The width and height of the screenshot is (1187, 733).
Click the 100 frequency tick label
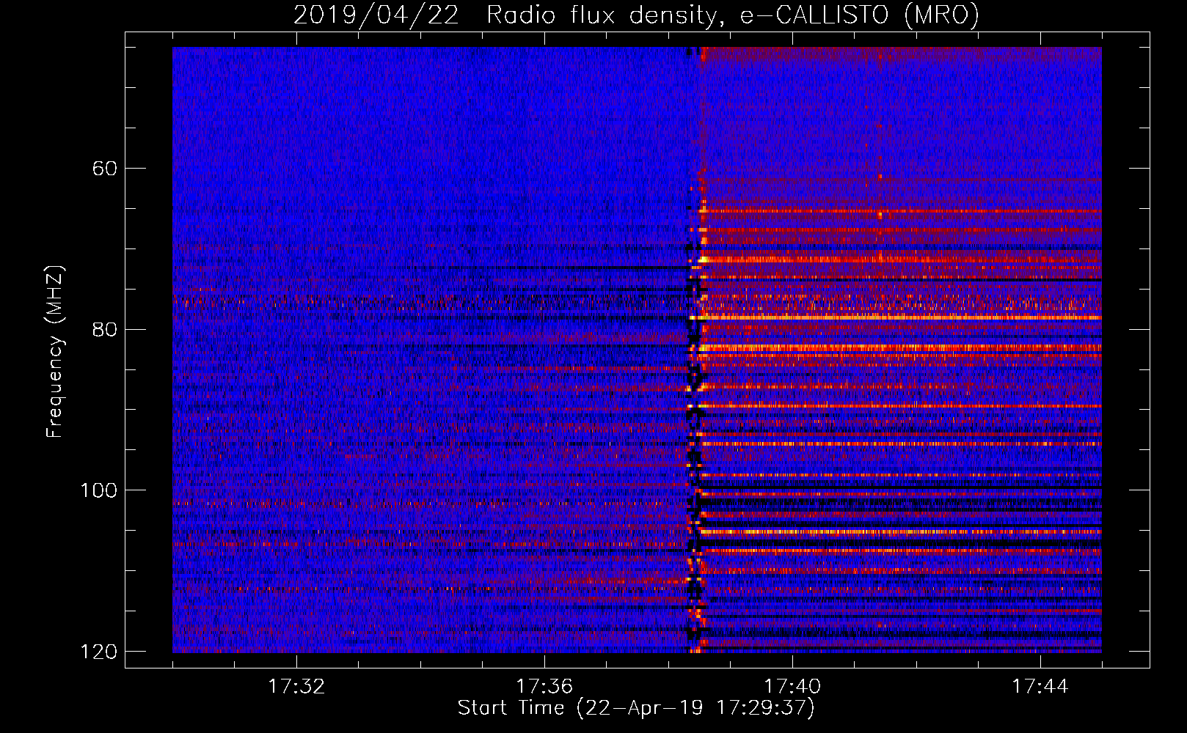coord(98,490)
